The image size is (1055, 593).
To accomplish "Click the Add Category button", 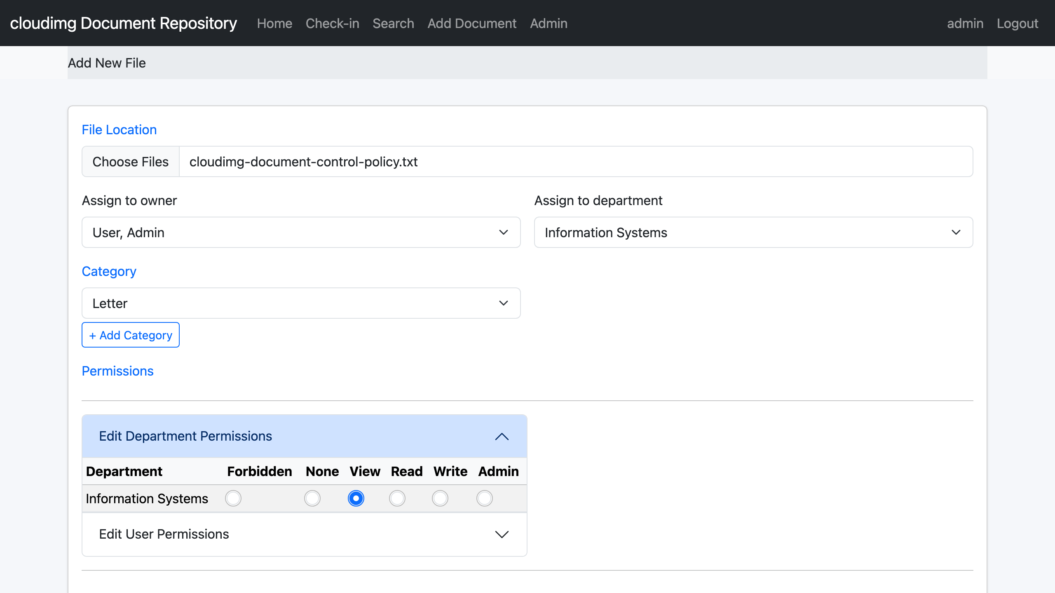I will coord(131,335).
